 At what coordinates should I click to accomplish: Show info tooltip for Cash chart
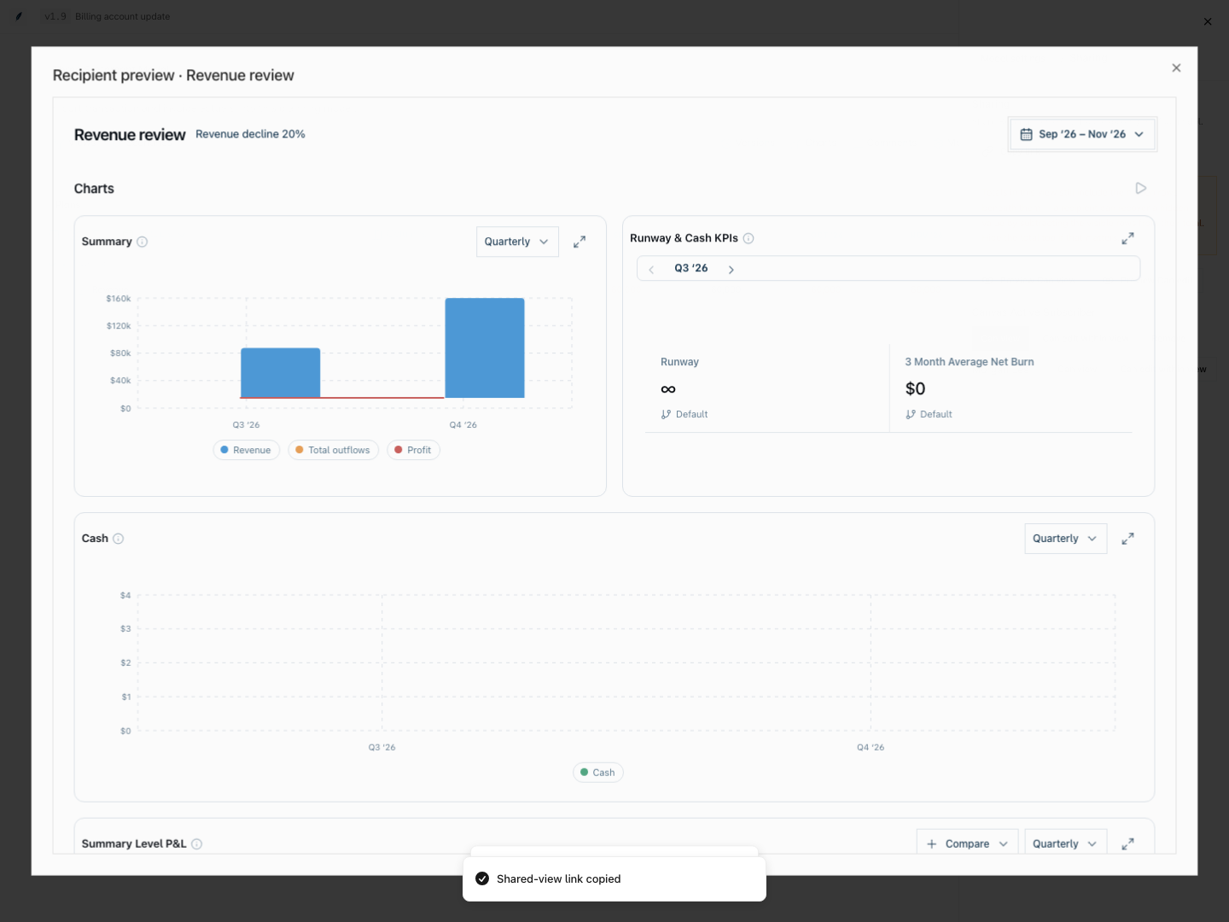[x=119, y=539]
